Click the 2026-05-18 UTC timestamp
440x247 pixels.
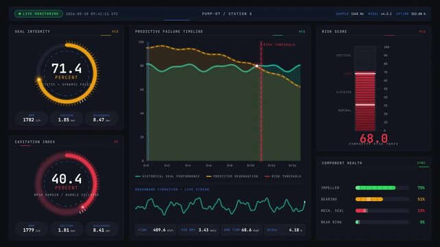point(92,14)
